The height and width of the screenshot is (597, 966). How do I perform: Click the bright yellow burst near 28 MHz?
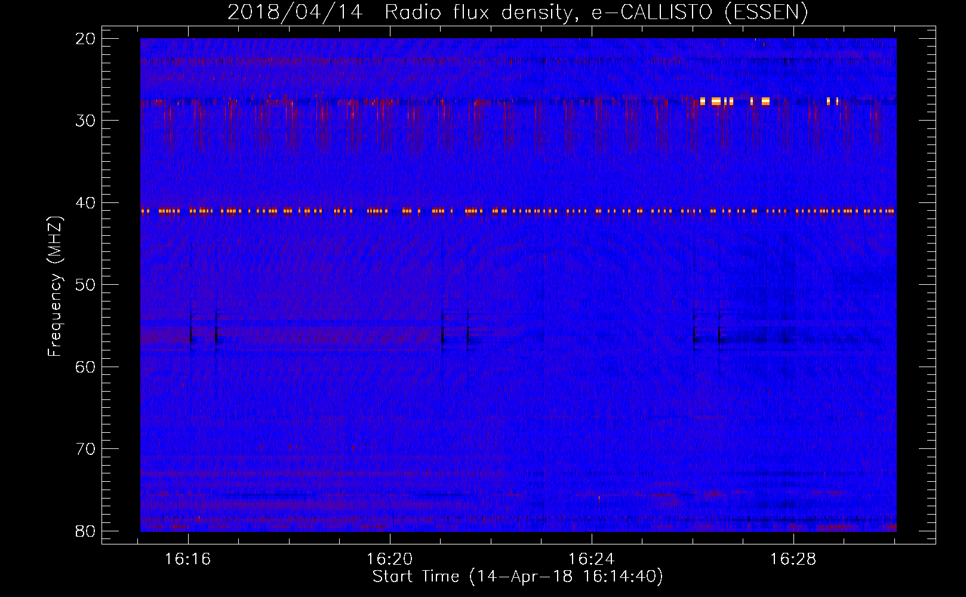click(x=735, y=101)
